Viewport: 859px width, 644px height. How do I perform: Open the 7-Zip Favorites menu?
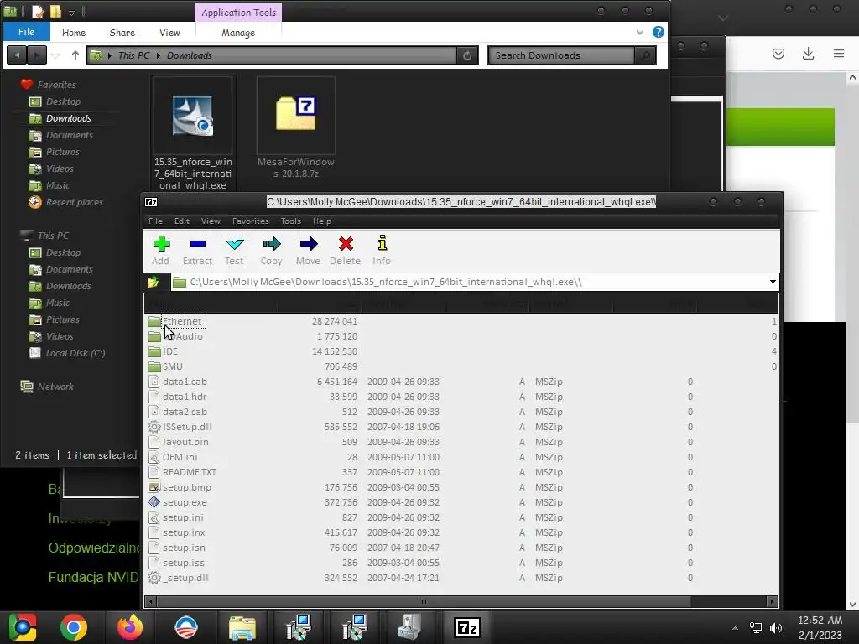point(250,221)
